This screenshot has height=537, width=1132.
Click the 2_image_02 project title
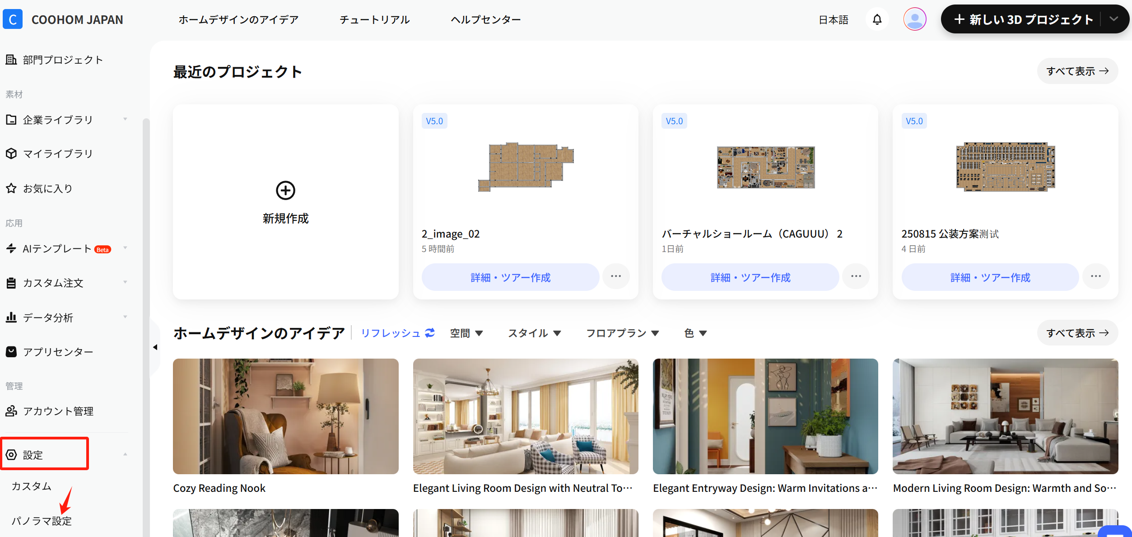pos(451,233)
